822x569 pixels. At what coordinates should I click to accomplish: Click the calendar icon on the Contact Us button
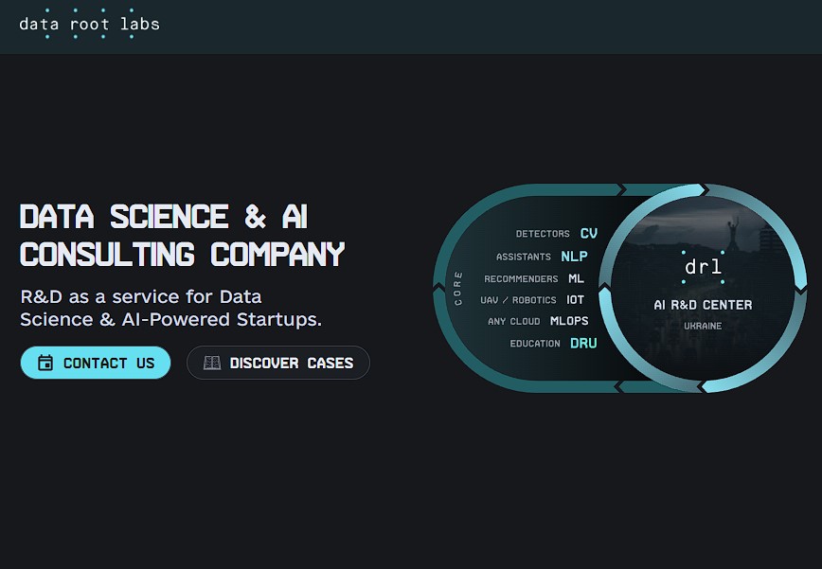point(46,363)
